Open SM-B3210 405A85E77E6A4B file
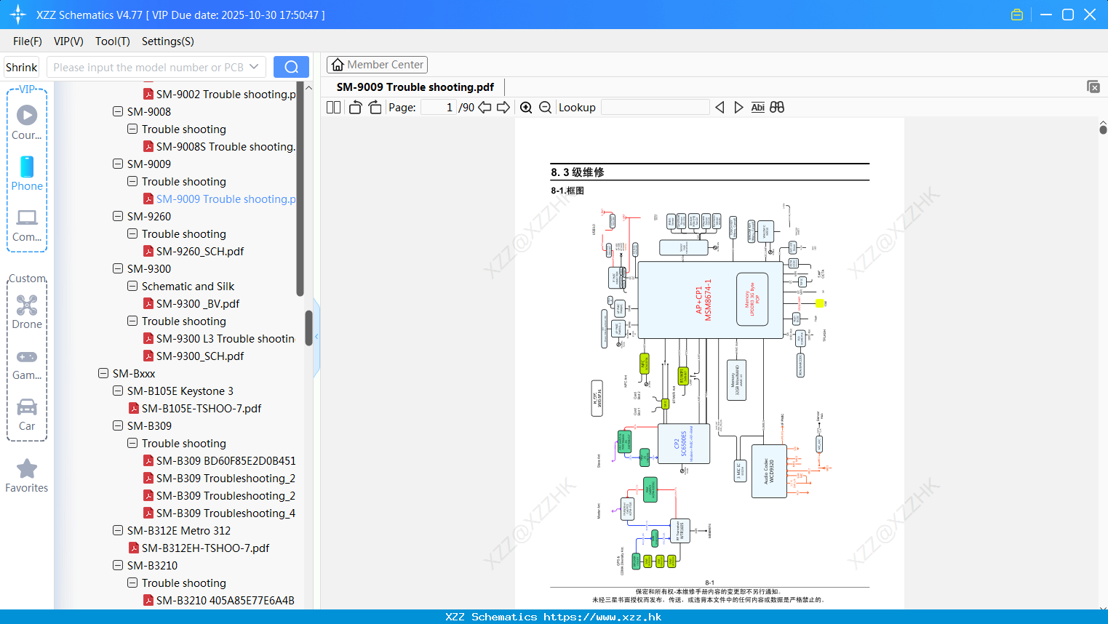The width and height of the screenshot is (1108, 624). coord(218,601)
